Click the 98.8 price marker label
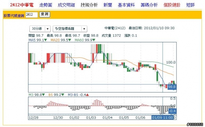This screenshot has width=205, height=127. [x=172, y=87]
